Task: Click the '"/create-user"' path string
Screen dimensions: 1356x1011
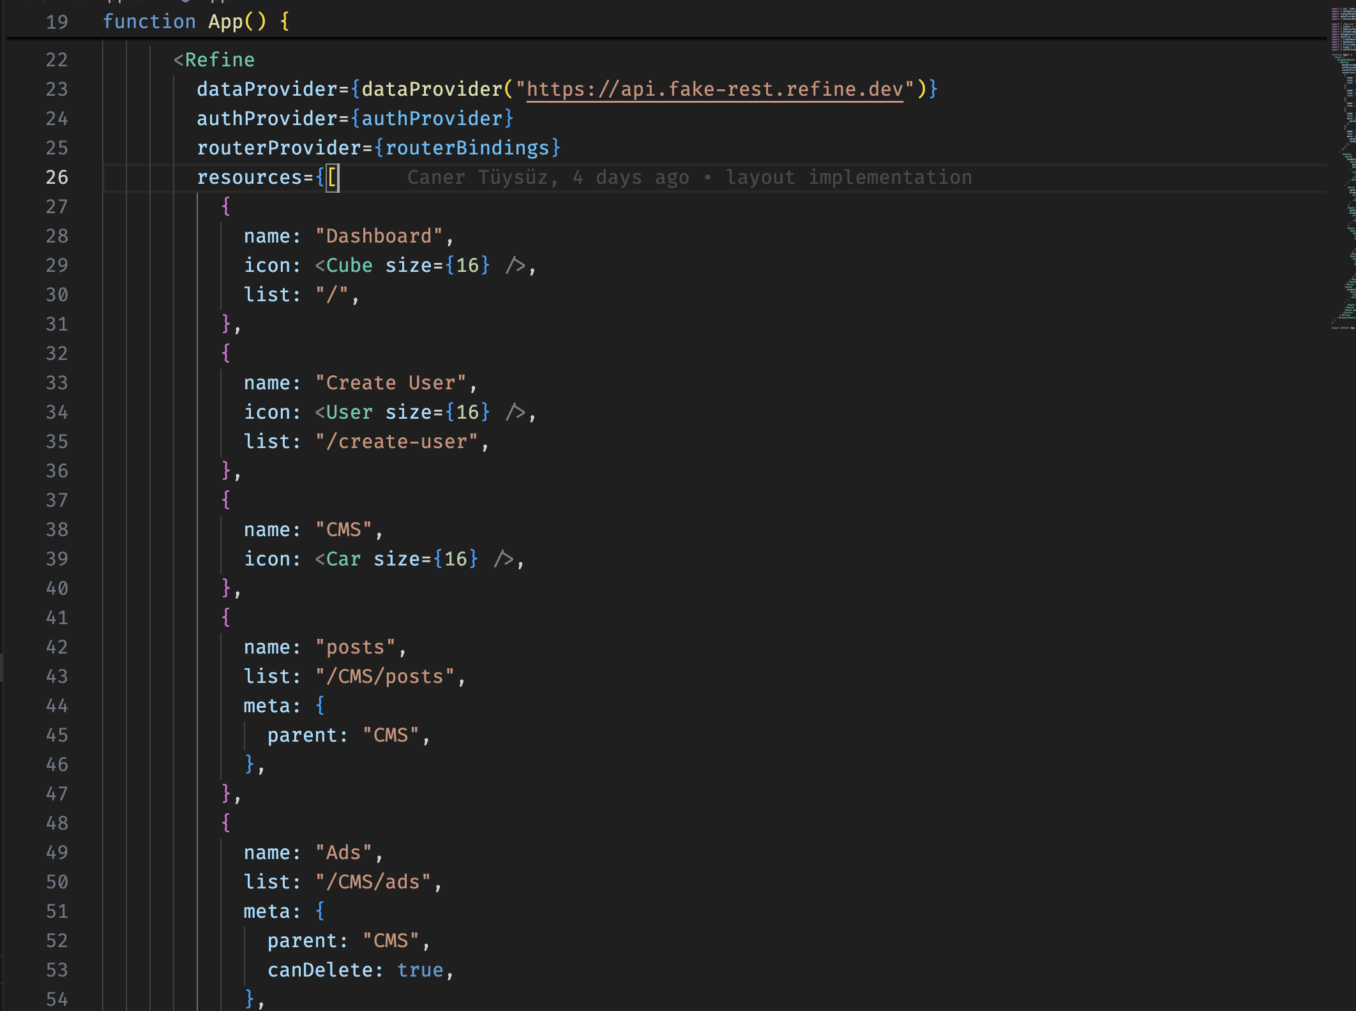Action: (396, 442)
